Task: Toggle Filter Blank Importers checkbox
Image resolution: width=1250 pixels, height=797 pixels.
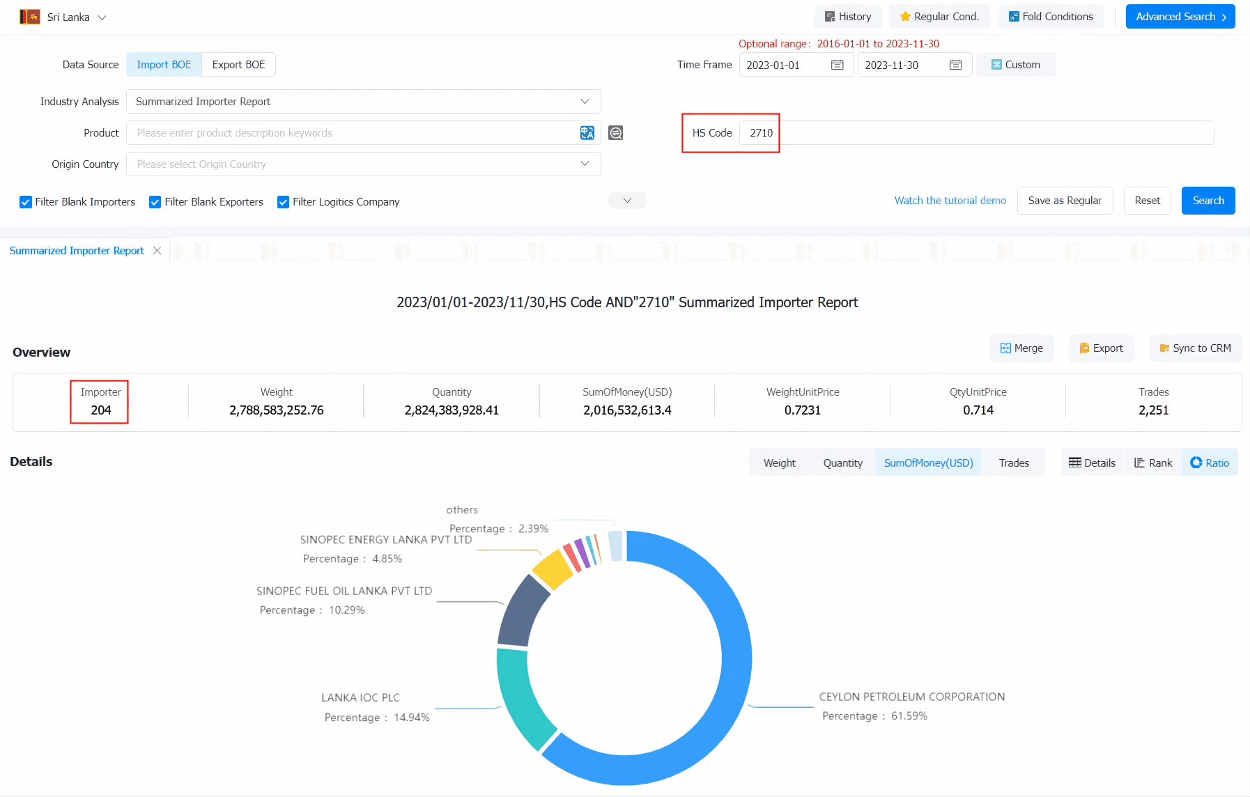Action: click(26, 202)
